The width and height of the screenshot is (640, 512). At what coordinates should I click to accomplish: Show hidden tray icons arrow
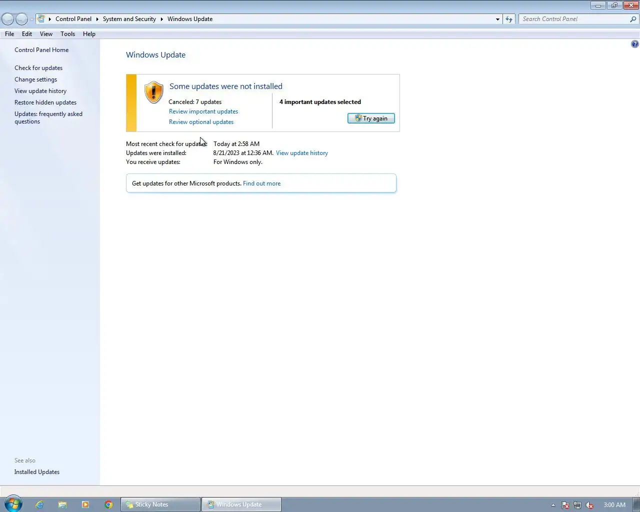[553, 505]
